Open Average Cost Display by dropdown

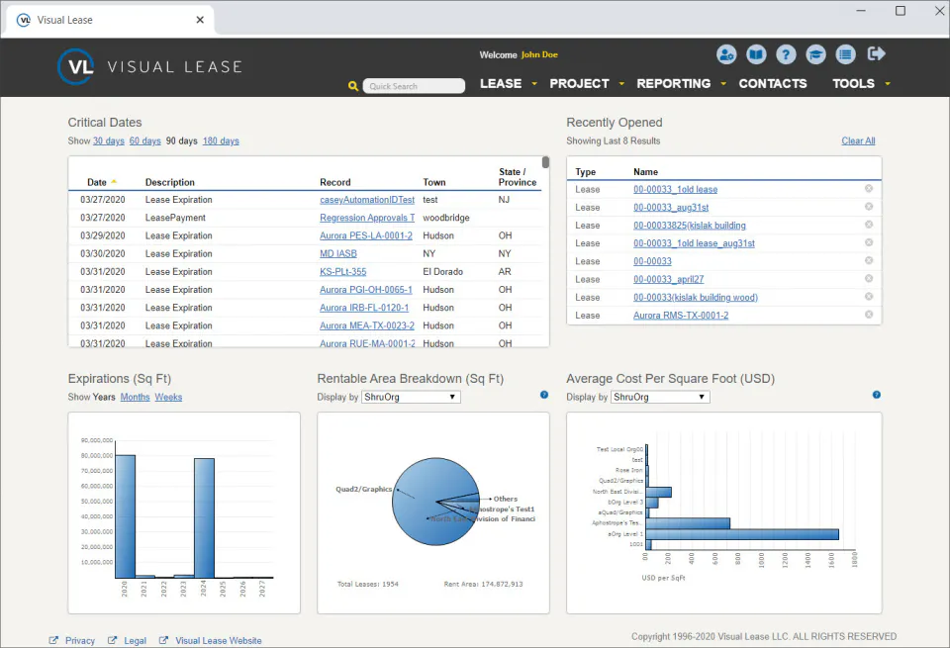click(660, 398)
